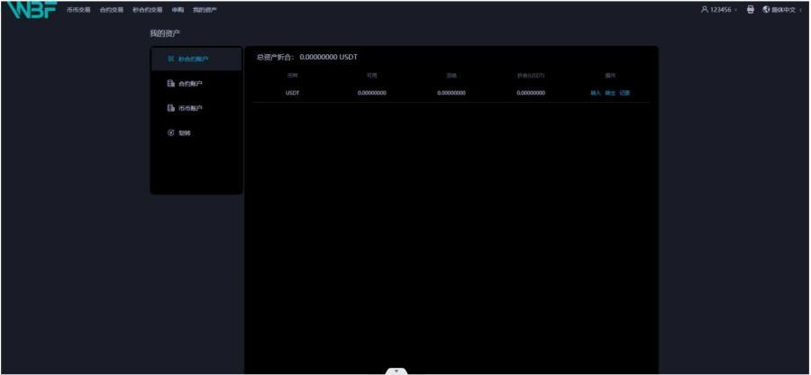811x375 pixels.
Task: Click the printer-shaped icon in top bar
Action: click(x=750, y=10)
